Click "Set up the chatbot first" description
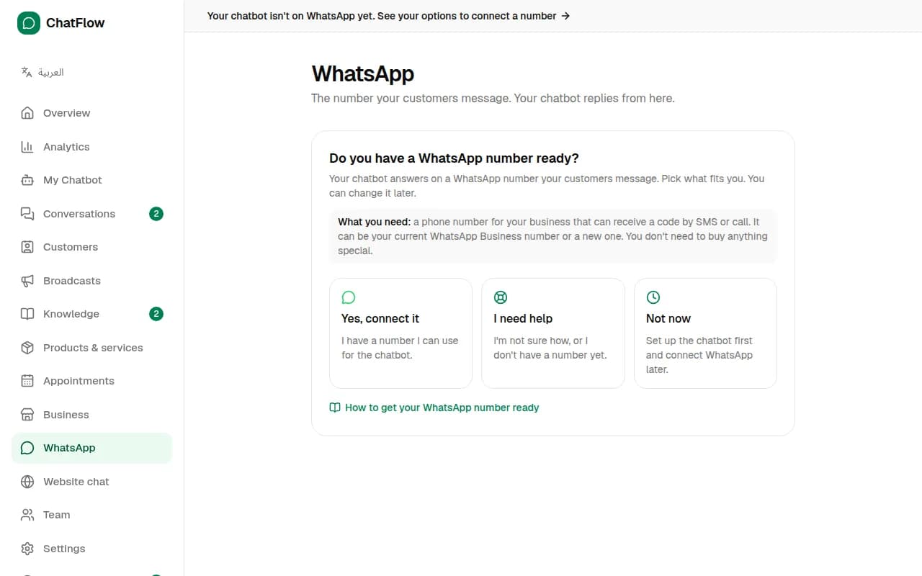Viewport: 922px width, 576px height. pyautogui.click(x=699, y=355)
